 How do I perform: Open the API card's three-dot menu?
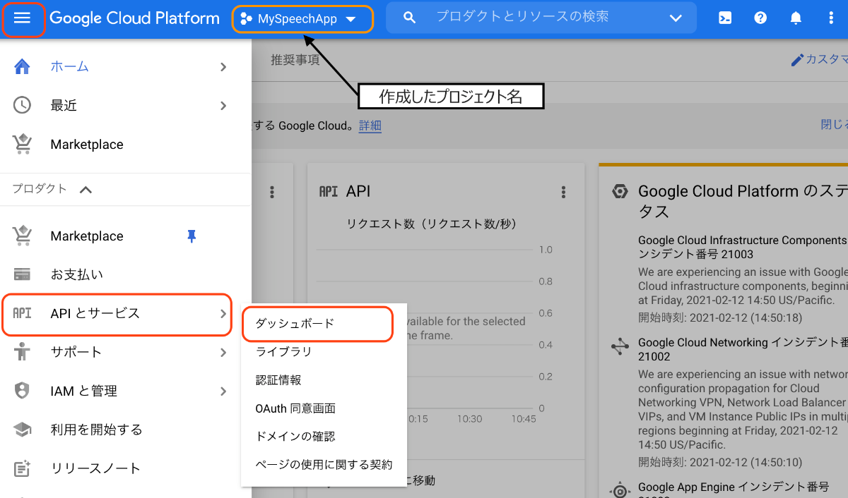[x=563, y=192]
